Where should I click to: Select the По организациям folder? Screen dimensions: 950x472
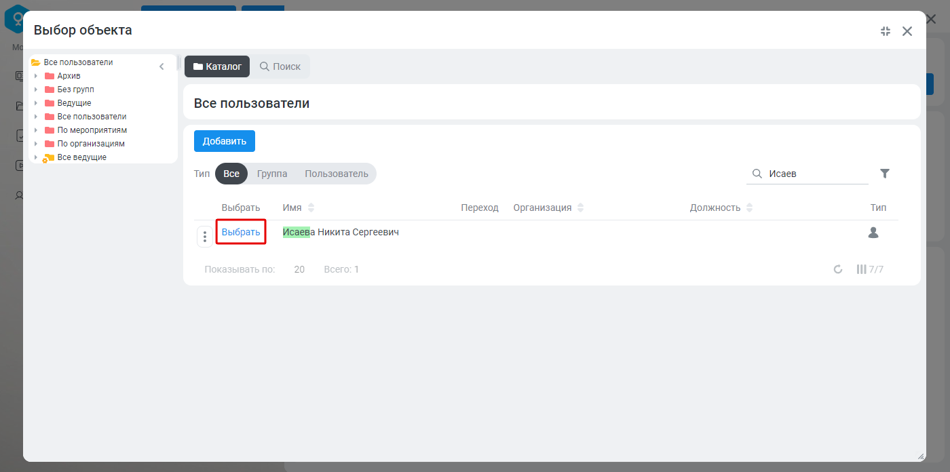[x=91, y=144]
